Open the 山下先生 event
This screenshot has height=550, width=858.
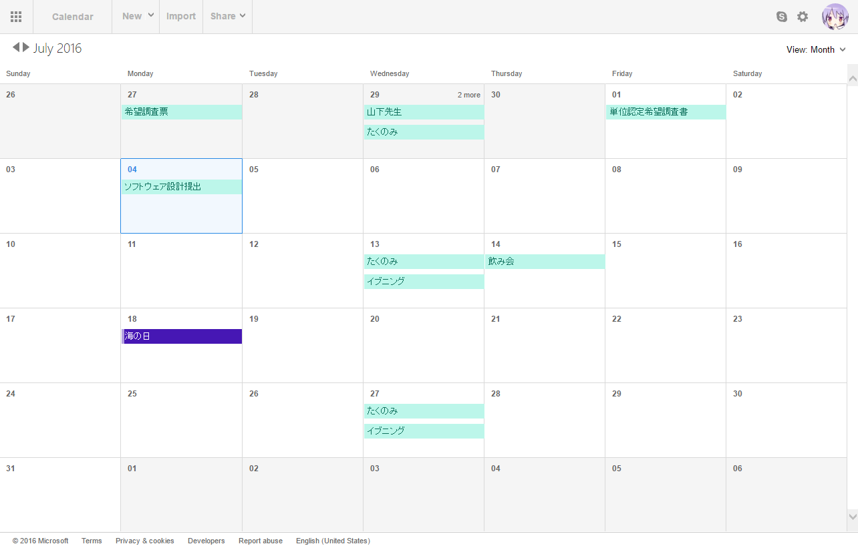click(424, 112)
